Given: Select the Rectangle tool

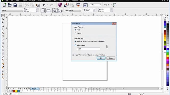Looking at the screenshot, I should click(x=3, y=36).
